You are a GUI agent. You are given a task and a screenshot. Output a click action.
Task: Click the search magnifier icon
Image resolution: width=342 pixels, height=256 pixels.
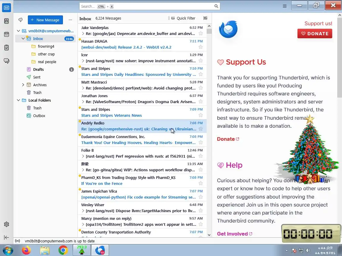(x=216, y=6)
